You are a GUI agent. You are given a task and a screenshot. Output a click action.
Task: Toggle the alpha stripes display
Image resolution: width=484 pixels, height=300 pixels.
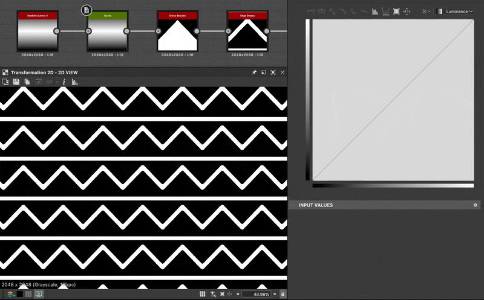click(x=28, y=294)
